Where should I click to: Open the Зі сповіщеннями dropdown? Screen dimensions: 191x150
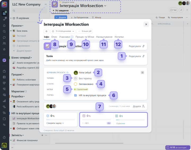(63, 31)
